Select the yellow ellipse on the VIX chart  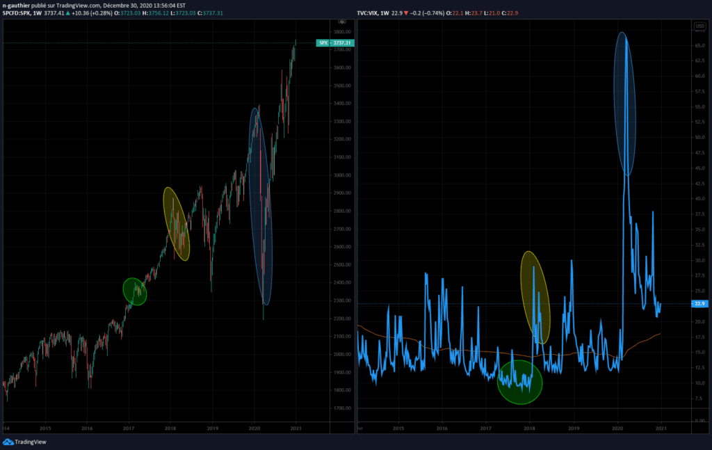point(535,298)
